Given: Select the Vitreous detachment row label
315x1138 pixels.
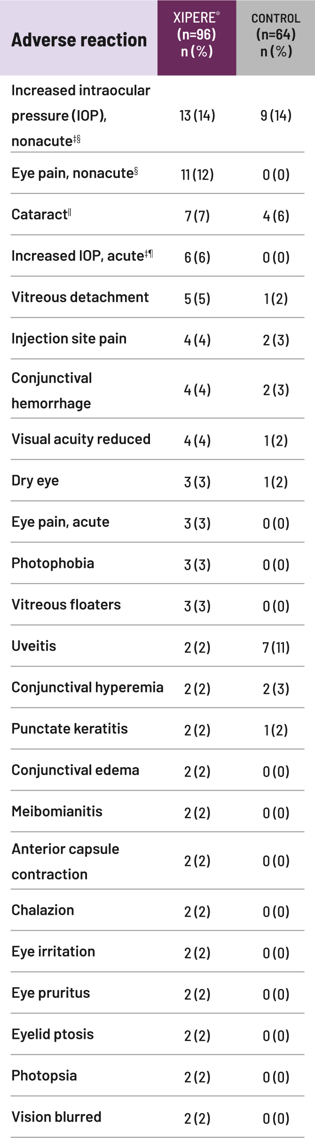Looking at the screenshot, I should [80, 298].
